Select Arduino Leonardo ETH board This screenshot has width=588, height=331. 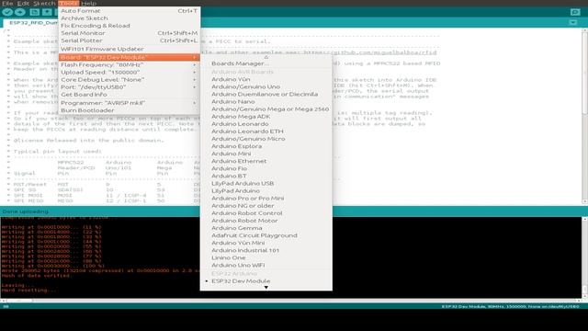click(266, 131)
